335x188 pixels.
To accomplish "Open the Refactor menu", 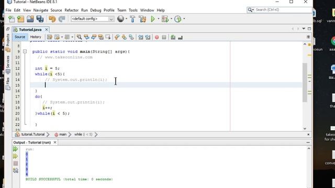I will [71, 10].
